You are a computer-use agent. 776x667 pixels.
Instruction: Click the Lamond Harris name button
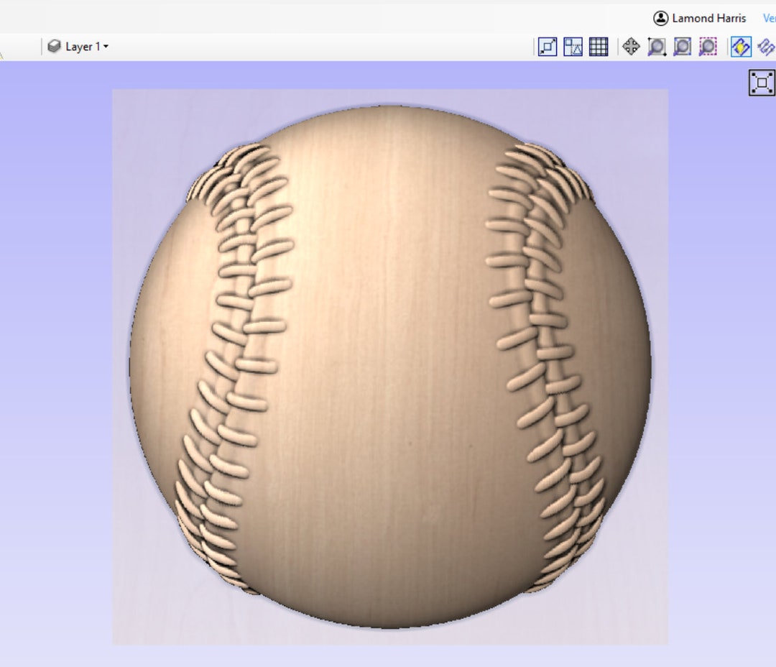(708, 18)
